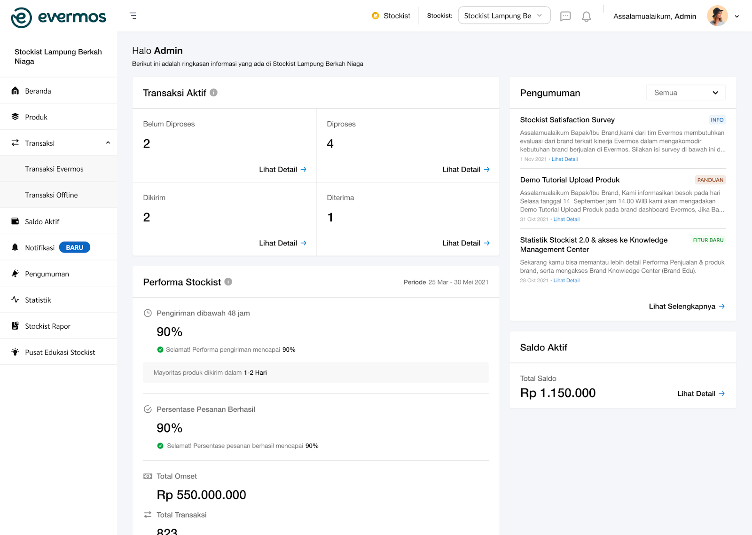Collapse the Transaksi submenu chevron

point(108,142)
